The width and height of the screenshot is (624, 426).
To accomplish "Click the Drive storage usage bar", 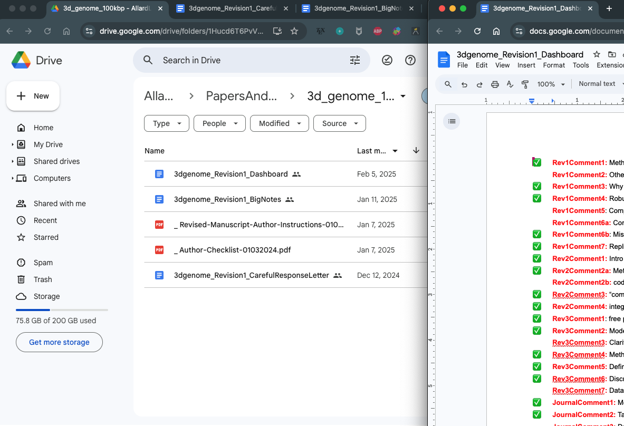I will (x=62, y=309).
